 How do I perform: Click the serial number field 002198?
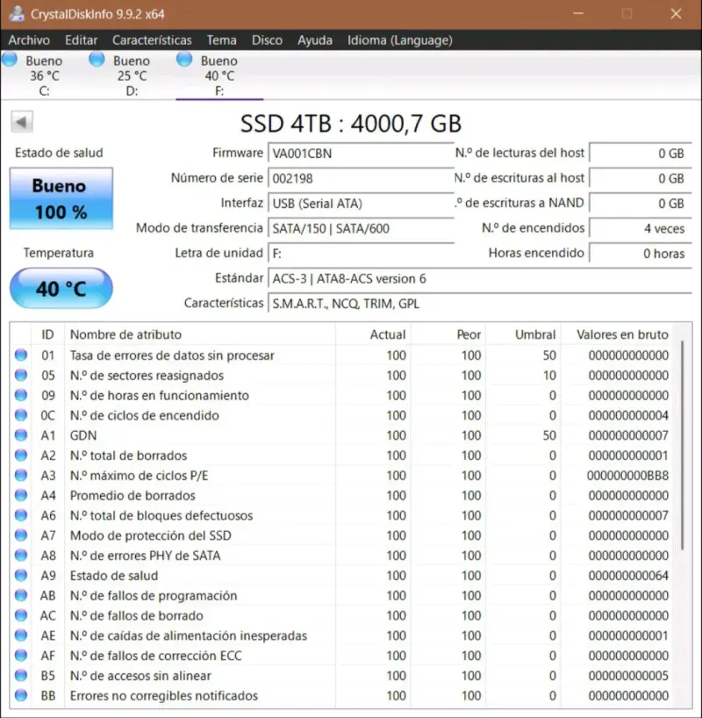tap(361, 178)
